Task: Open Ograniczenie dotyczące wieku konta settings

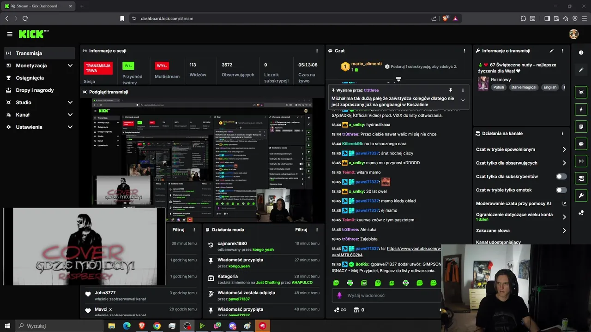Action: 521,217
